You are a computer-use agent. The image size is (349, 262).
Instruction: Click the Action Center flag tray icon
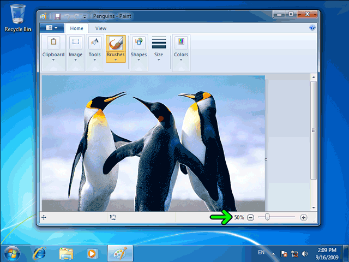[x=284, y=253]
